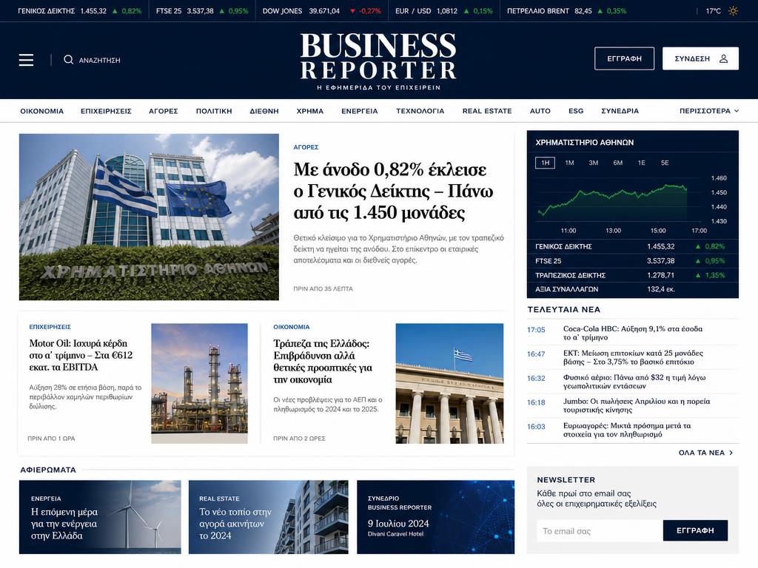Select the 5E chart range tab
758x568 pixels.
(x=665, y=163)
